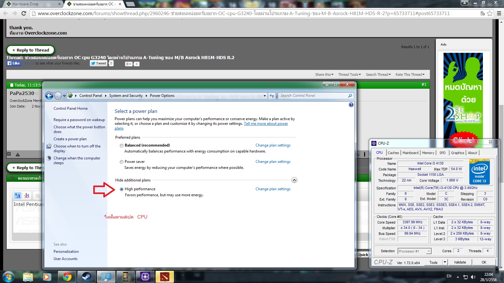The image size is (504, 283).
Task: Change plan settings for High performance
Action: (273, 189)
